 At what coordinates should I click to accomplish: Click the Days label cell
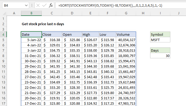160,50
